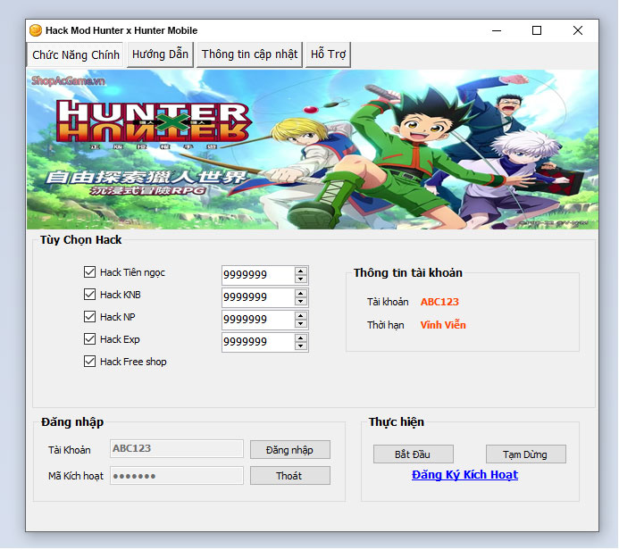Click the Vĩnh Viễn expiry text
Screen dimensions: 619x550
[x=443, y=325]
